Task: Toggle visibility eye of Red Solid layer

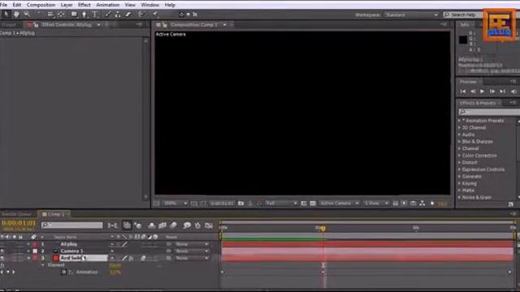Action: (2, 258)
